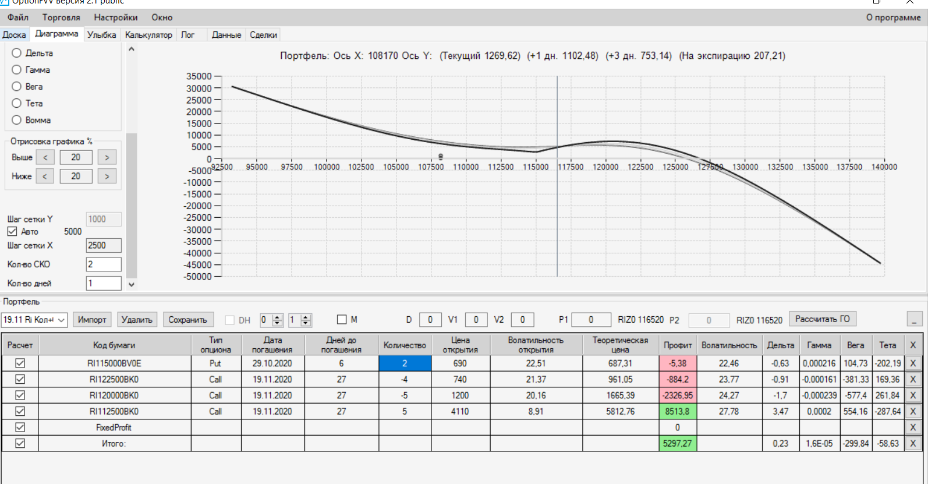Switch to the Улыбка tab

[101, 35]
